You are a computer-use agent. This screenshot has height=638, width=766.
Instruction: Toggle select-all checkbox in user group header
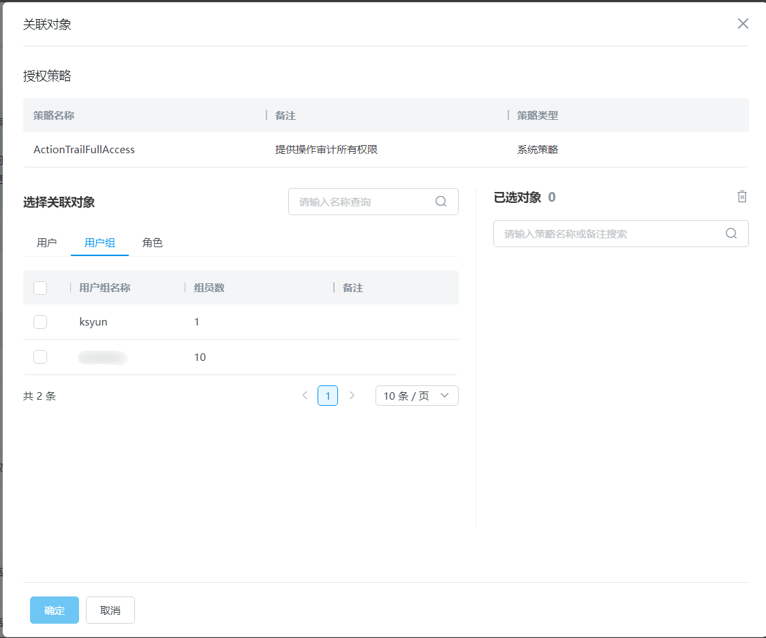pyautogui.click(x=40, y=288)
